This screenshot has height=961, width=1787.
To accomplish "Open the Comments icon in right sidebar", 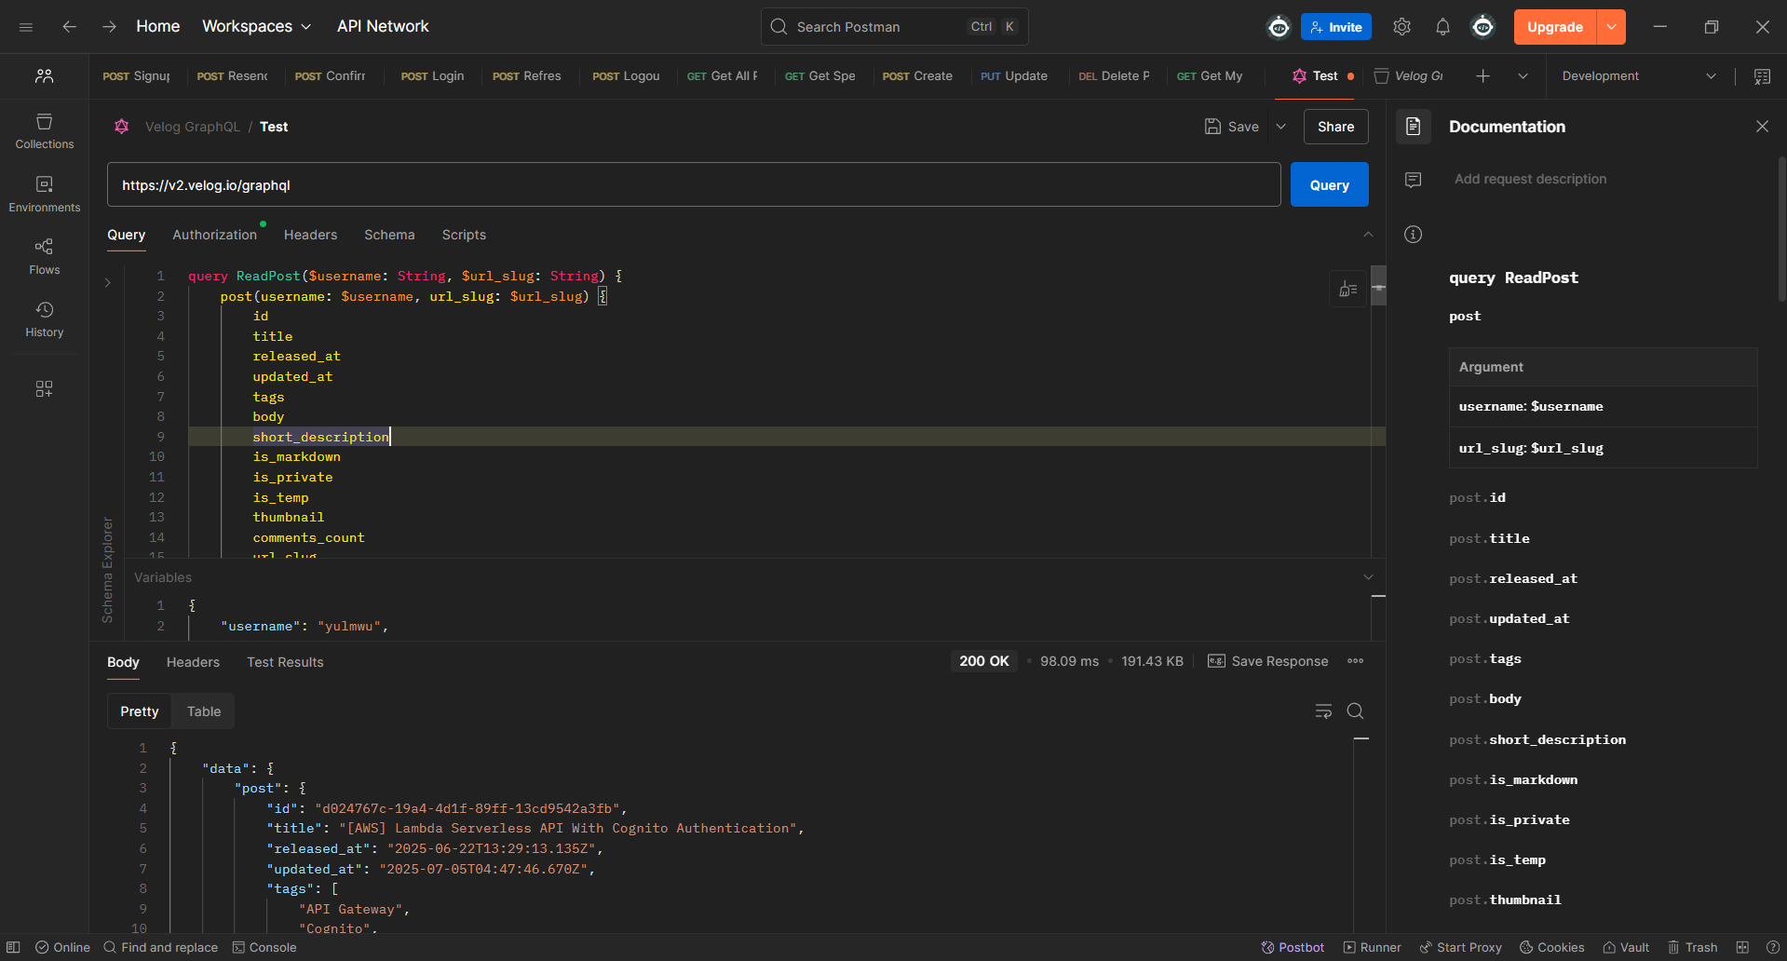I will (x=1413, y=180).
